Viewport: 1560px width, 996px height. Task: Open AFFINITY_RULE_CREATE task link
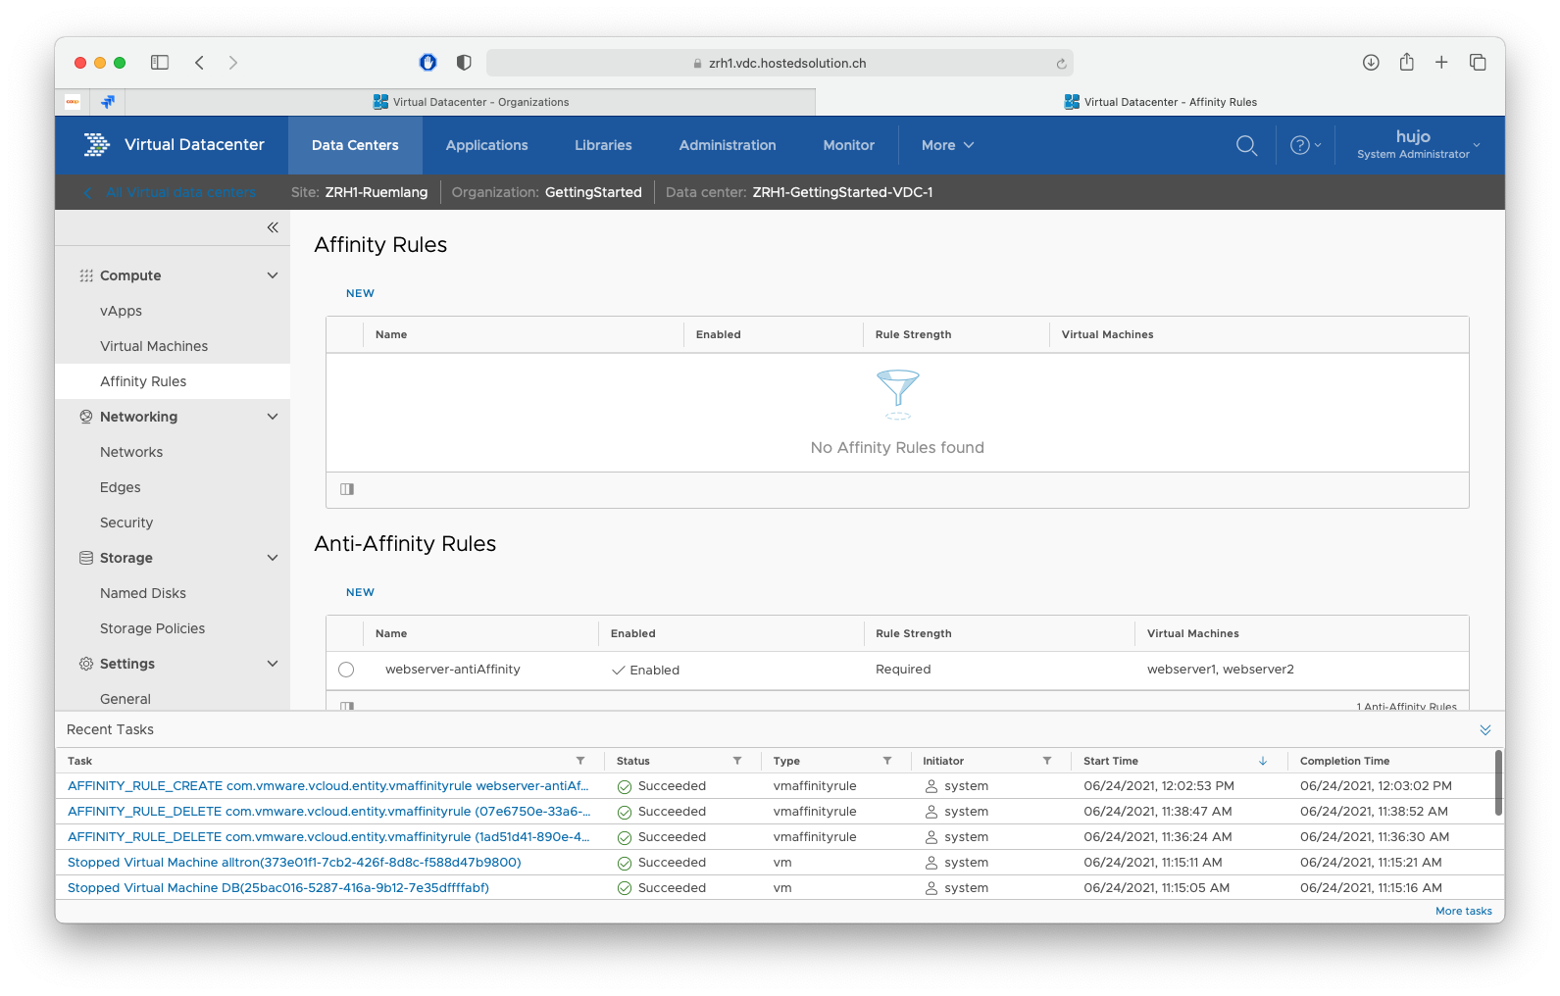pos(327,786)
